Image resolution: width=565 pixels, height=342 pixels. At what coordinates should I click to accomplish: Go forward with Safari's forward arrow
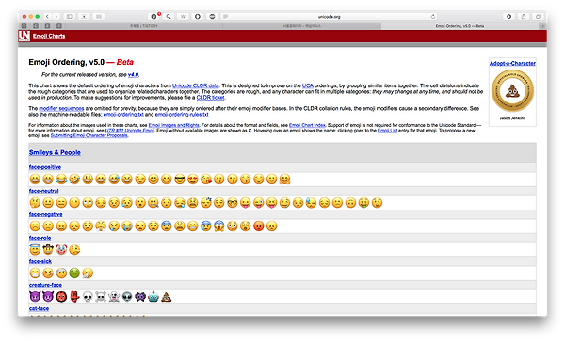click(x=56, y=17)
